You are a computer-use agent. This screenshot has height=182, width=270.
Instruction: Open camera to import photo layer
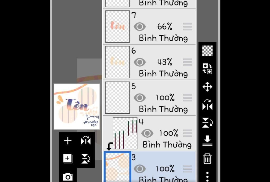coord(68,177)
